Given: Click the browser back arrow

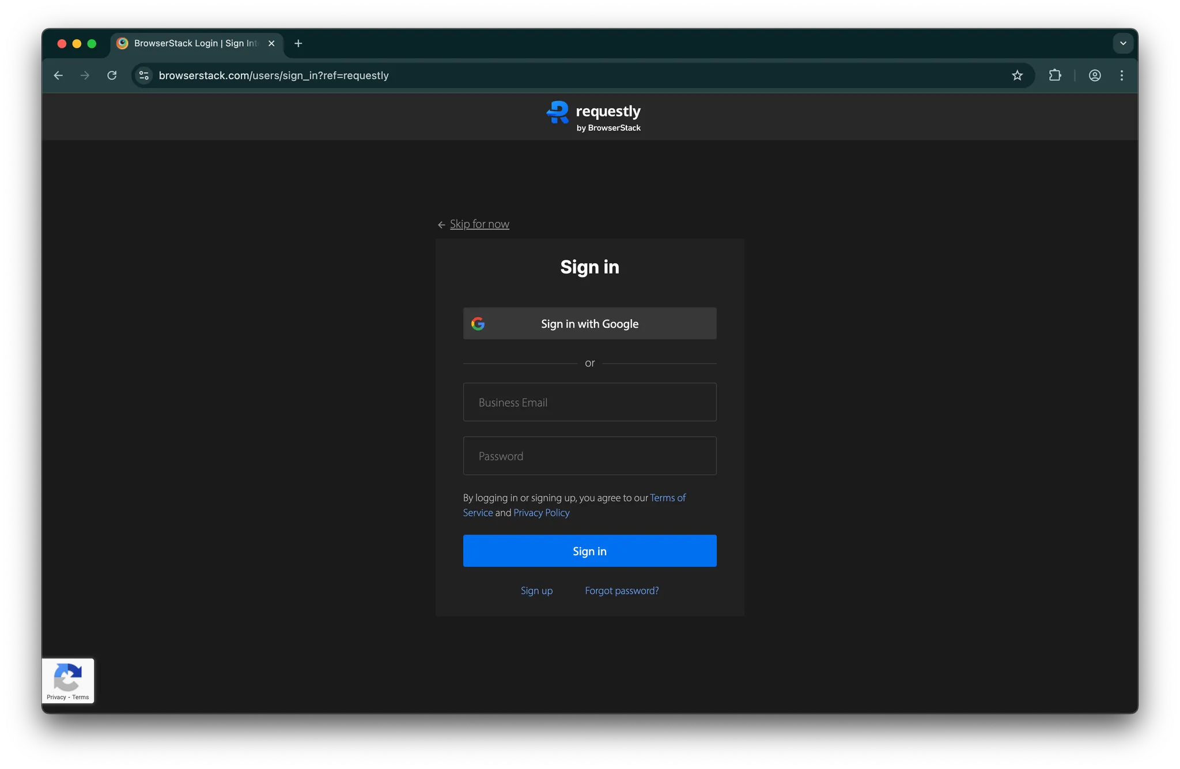Looking at the screenshot, I should click(58, 75).
